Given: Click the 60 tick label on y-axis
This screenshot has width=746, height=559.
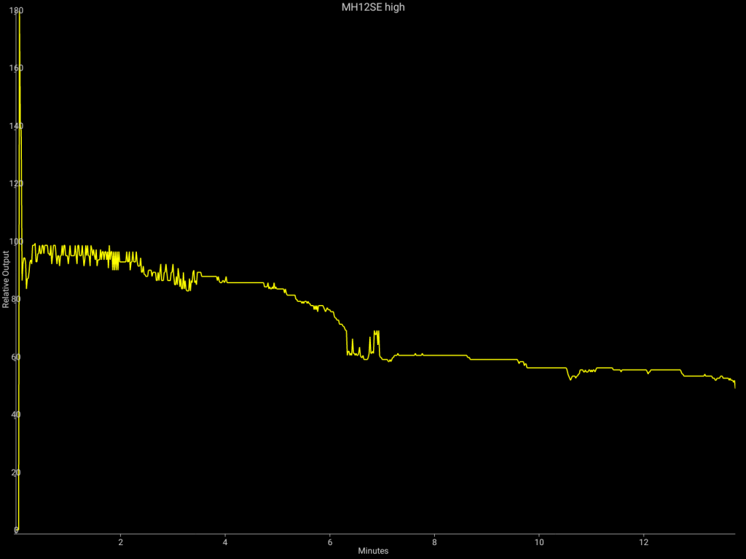Looking at the screenshot, I should coord(17,357).
